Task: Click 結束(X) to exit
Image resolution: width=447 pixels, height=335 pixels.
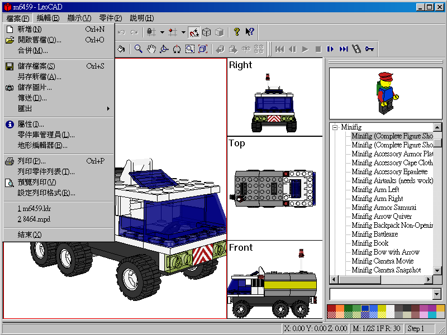Action: [30, 234]
